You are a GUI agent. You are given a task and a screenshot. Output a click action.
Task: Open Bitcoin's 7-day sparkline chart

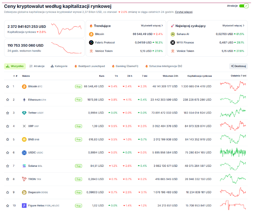coord(233,87)
